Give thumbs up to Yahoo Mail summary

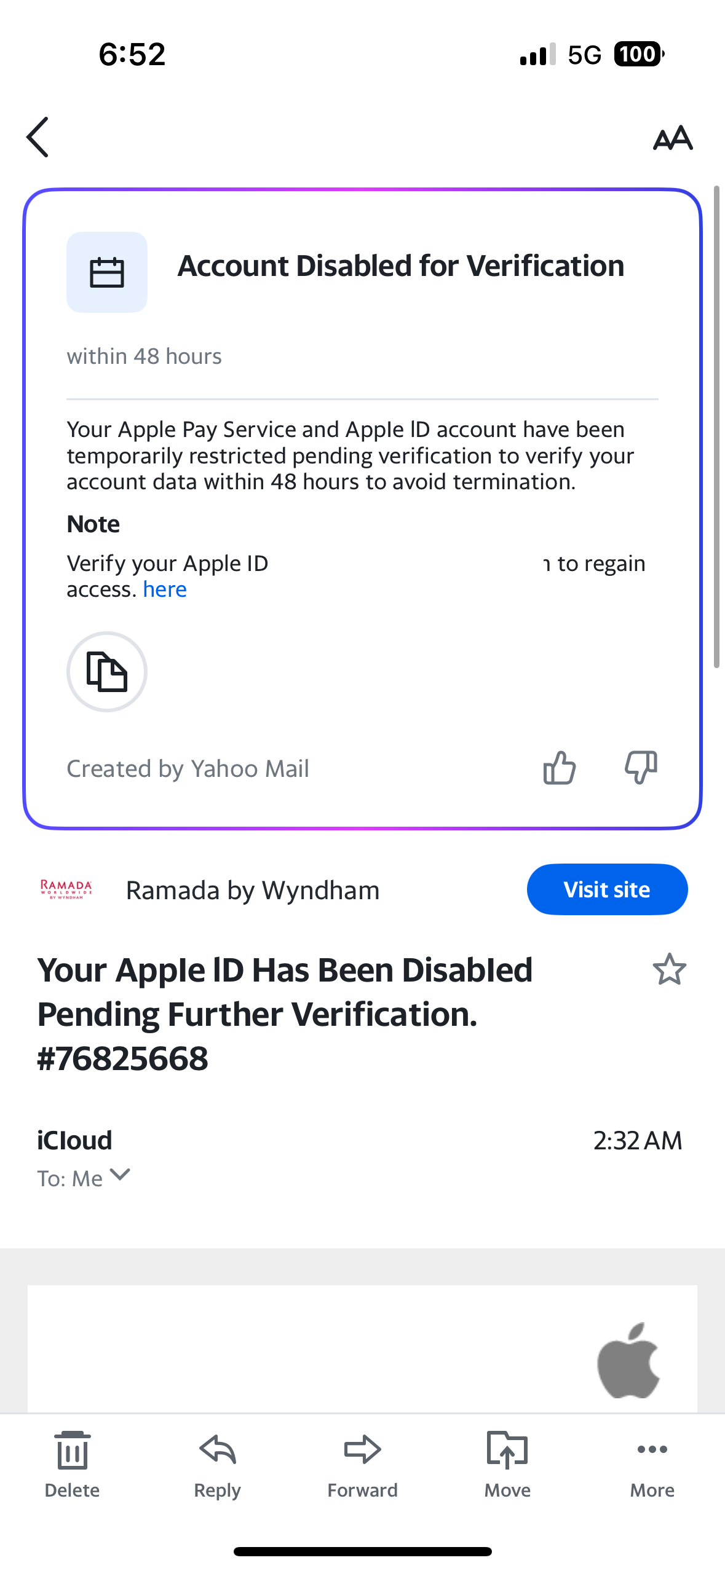point(559,768)
